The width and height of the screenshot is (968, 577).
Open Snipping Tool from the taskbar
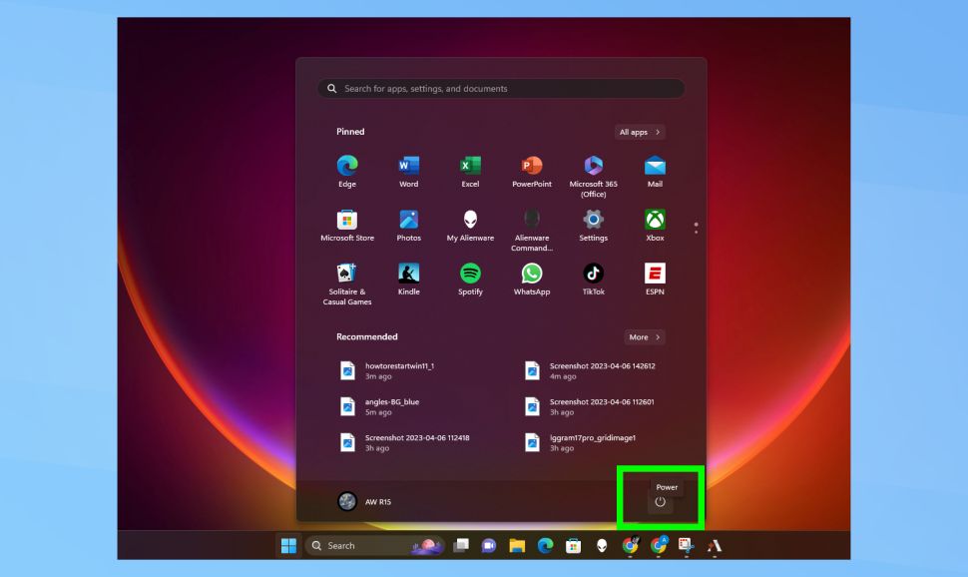click(x=686, y=545)
